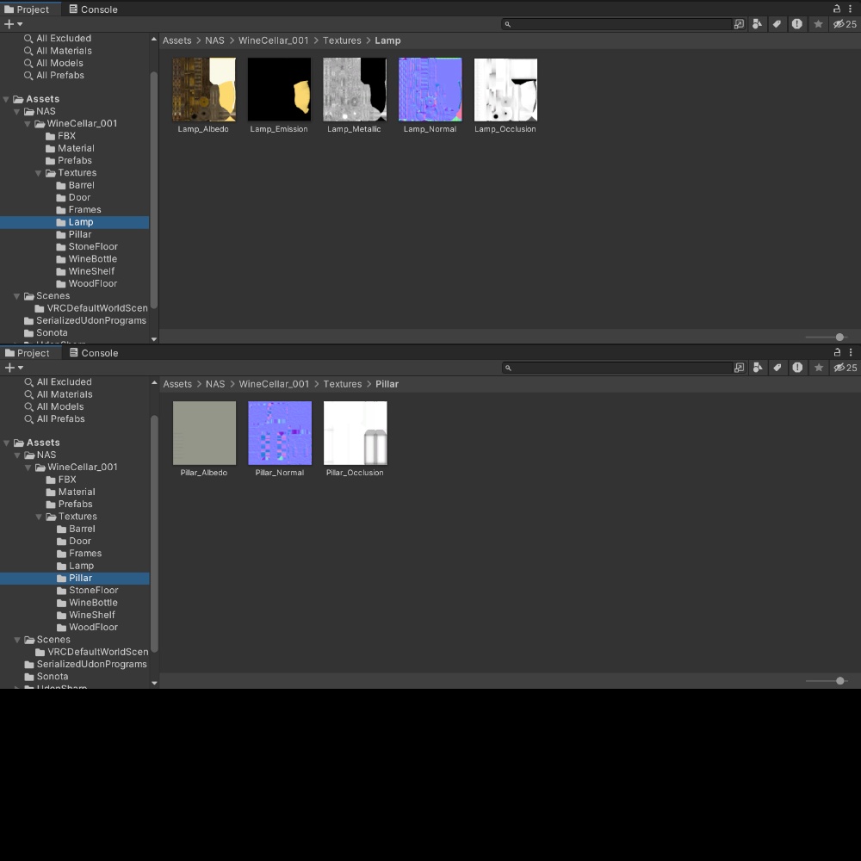Open the create asset plus menu in upper Project panel
861x861 pixels.
click(13, 24)
